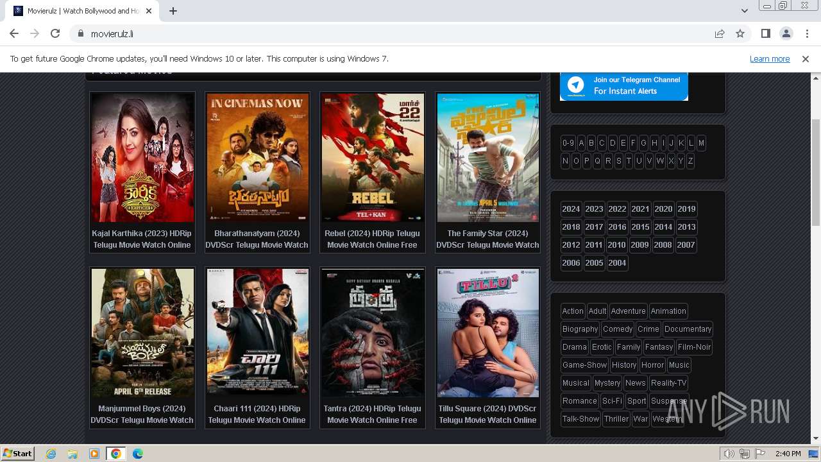This screenshot has width=821, height=462.
Task: Filter movies starting with letter M
Action: pyautogui.click(x=701, y=143)
